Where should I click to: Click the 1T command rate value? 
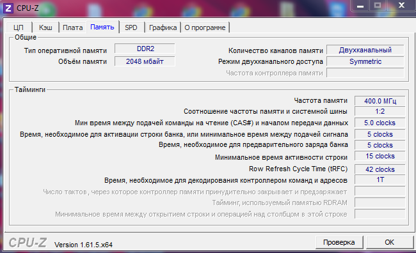click(x=380, y=180)
